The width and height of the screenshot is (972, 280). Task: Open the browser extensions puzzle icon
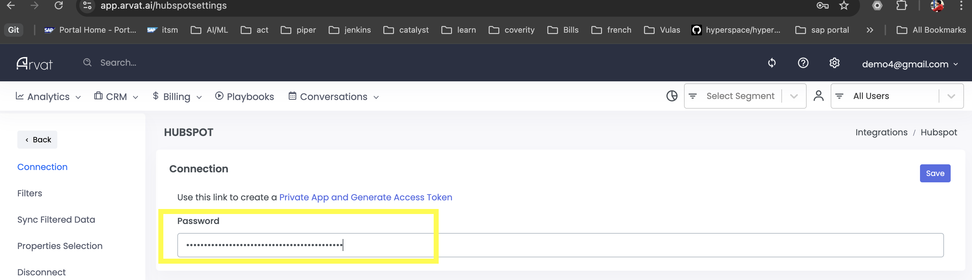pos(902,5)
